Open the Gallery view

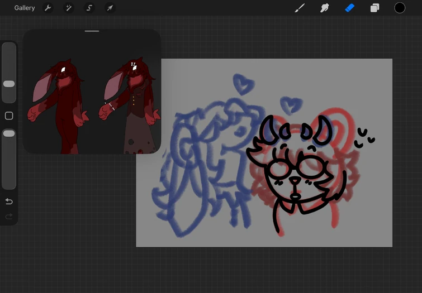(x=25, y=8)
